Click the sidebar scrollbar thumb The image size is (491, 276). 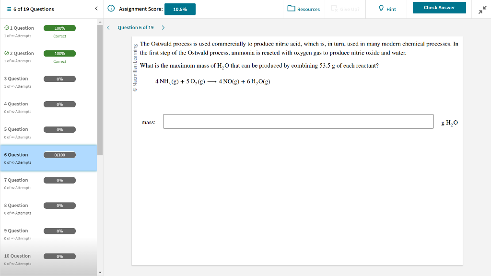click(100, 90)
